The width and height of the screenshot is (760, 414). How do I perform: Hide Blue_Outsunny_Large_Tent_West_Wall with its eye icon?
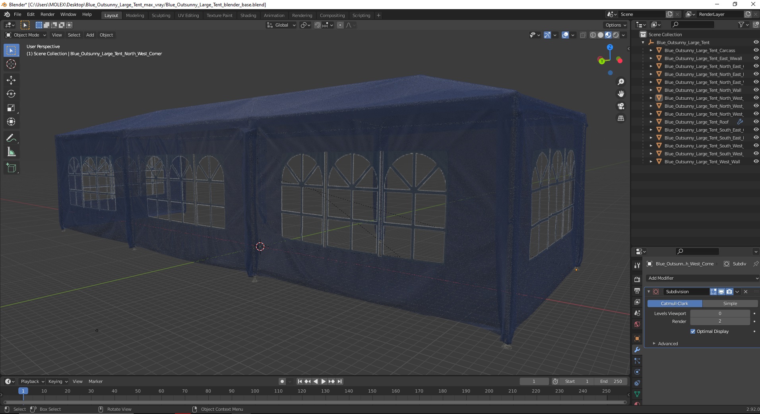(756, 162)
